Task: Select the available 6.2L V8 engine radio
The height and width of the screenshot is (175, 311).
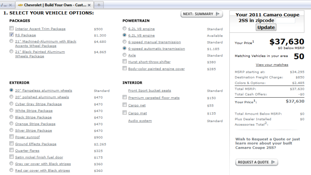Action: click(124, 35)
